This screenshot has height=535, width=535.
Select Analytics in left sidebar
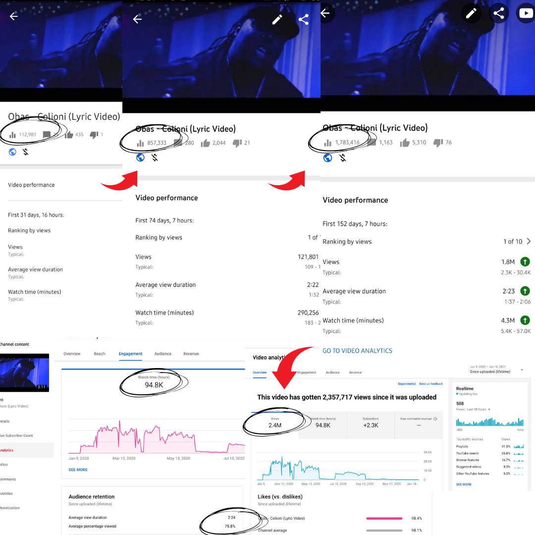[27, 450]
